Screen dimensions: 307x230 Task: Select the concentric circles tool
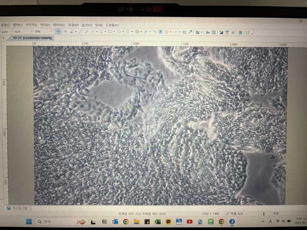tap(137, 32)
